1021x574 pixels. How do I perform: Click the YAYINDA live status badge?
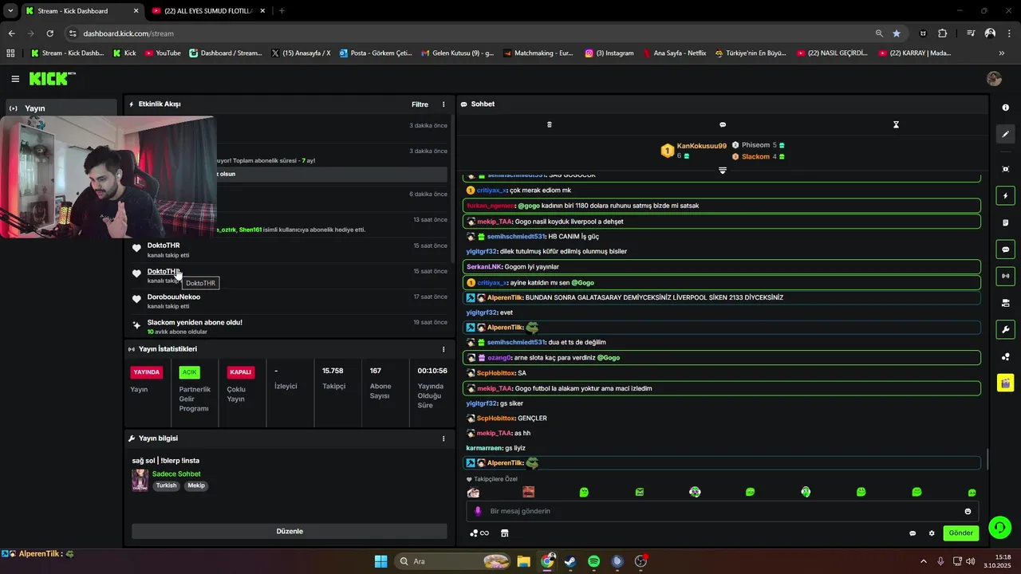[147, 372]
